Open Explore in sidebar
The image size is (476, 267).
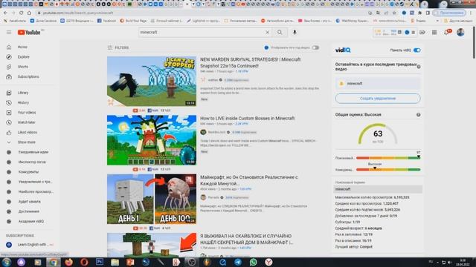point(23,57)
